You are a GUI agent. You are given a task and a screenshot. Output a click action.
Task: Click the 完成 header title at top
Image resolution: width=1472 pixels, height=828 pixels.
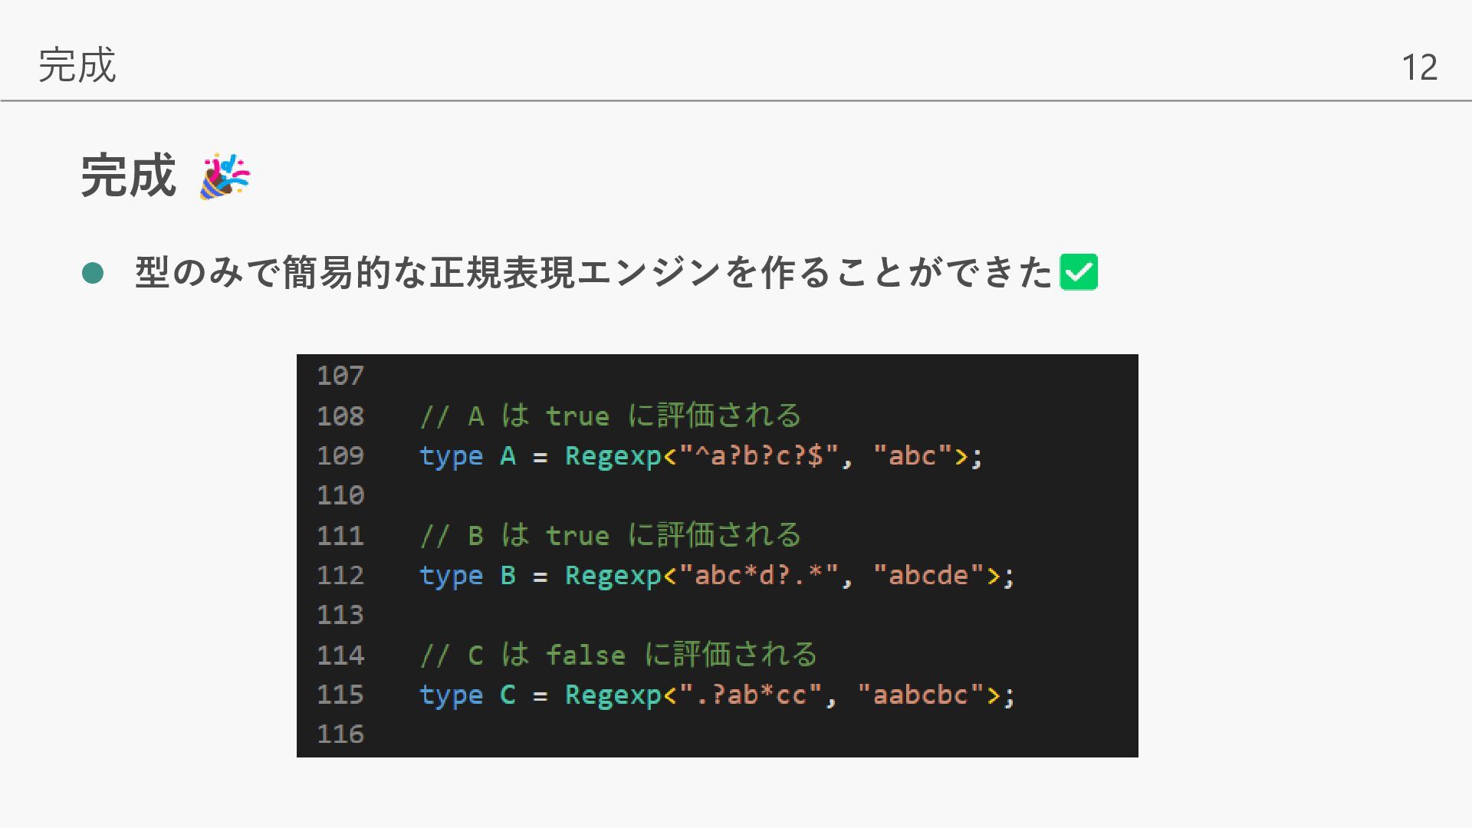coord(77,65)
